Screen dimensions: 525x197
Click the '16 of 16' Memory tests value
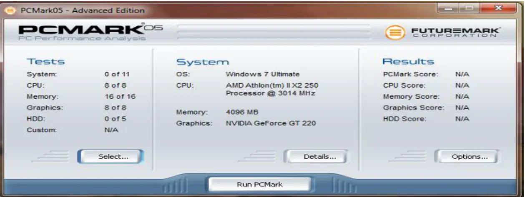[x=120, y=97]
